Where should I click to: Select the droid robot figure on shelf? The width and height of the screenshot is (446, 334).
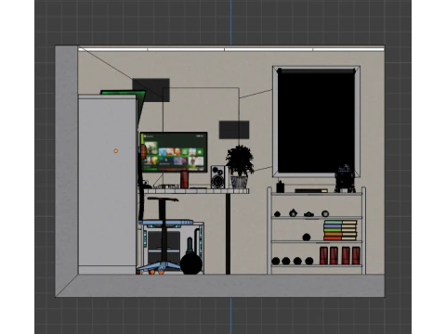click(345, 179)
